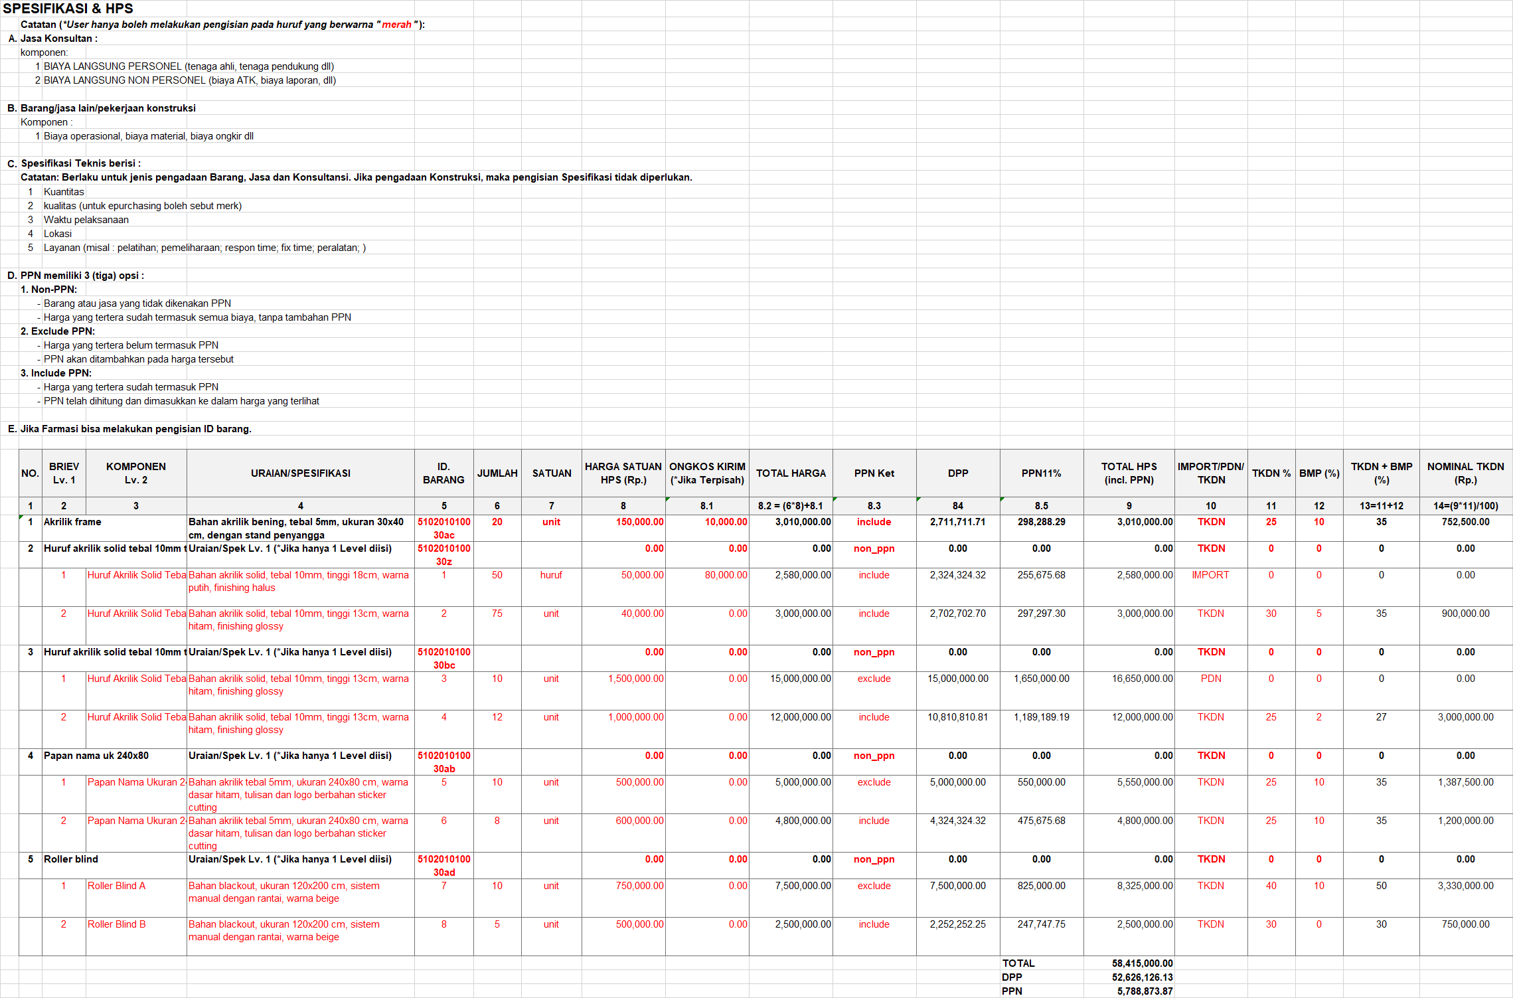Select the TOTAL HARGA header cell
1513x998 pixels.
click(791, 473)
